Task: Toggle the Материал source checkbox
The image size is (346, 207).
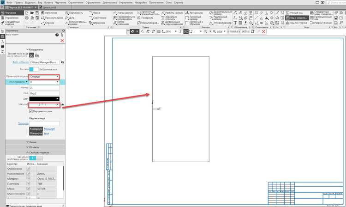Action: point(28,178)
